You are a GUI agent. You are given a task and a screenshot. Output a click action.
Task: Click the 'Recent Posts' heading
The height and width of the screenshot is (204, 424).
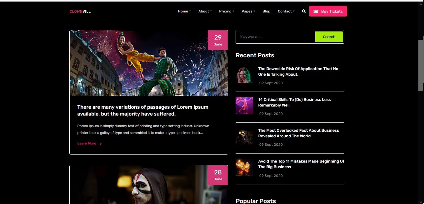tap(255, 55)
